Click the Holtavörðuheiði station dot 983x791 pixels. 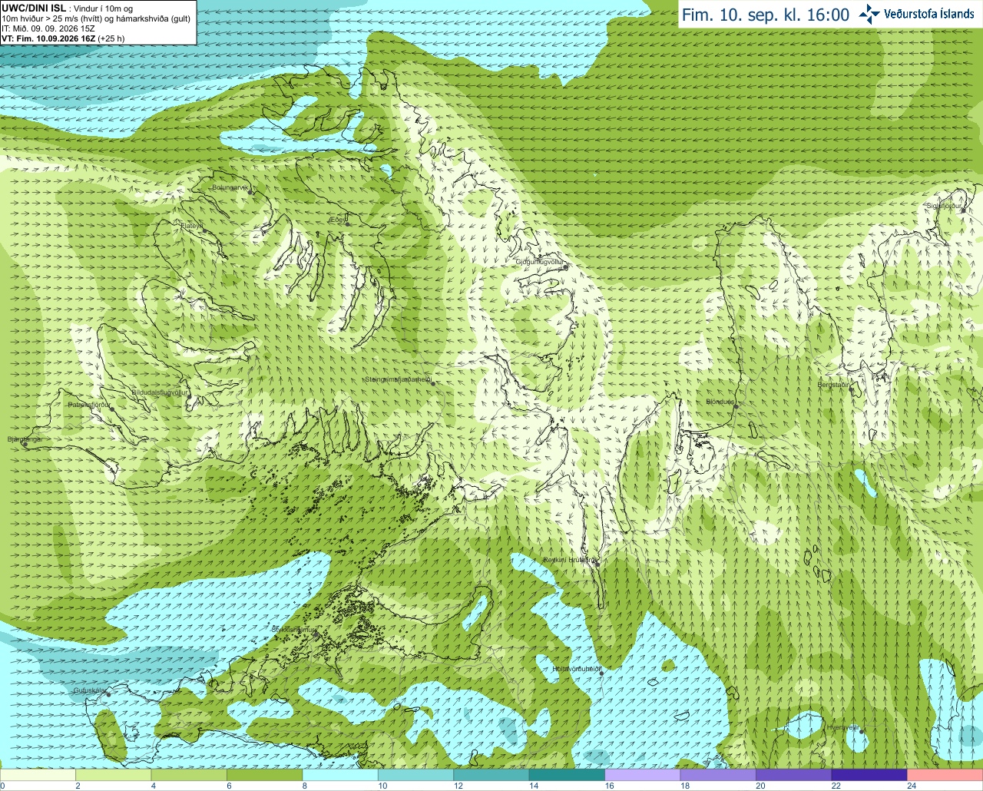point(601,674)
